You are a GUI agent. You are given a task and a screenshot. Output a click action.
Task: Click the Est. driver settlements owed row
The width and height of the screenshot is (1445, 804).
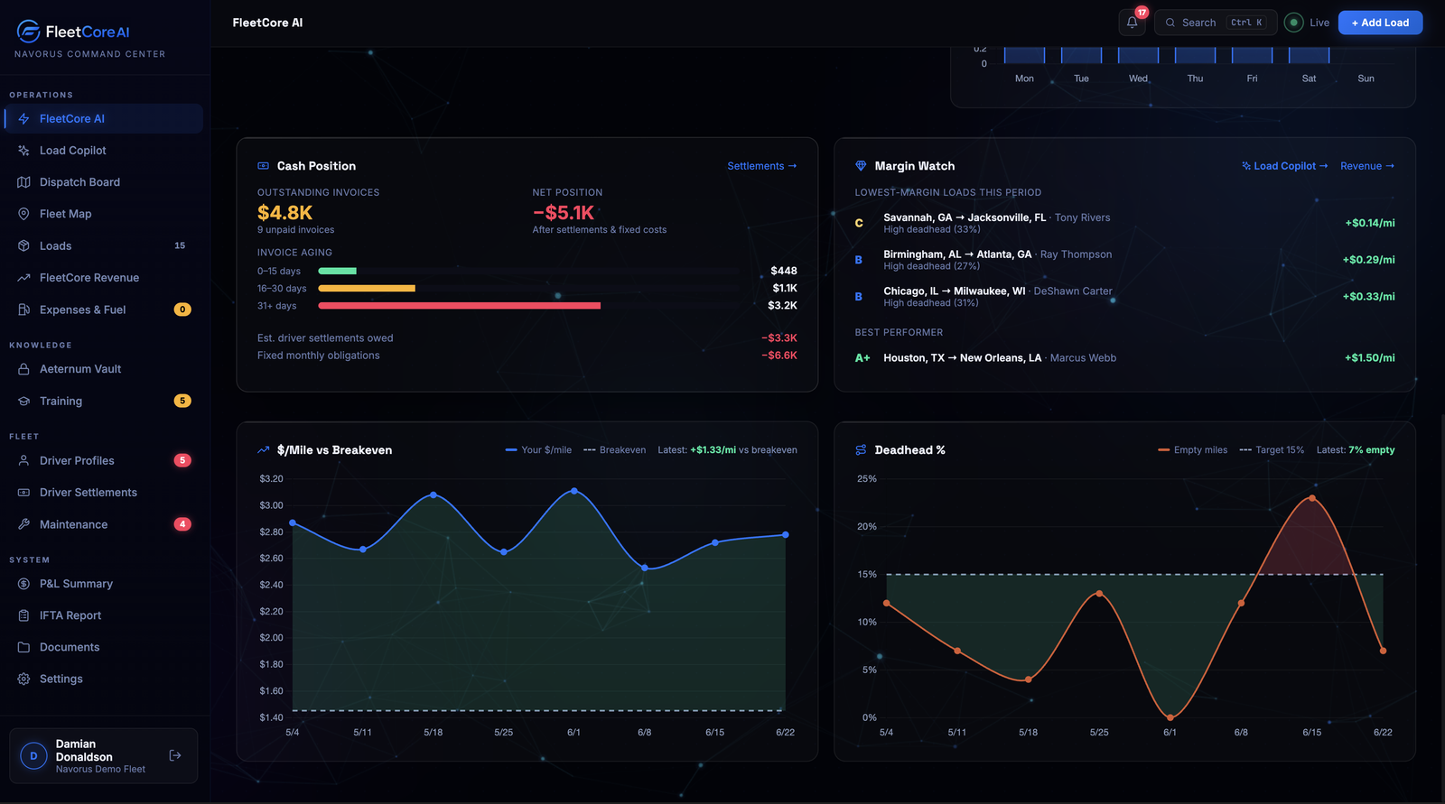click(x=527, y=338)
